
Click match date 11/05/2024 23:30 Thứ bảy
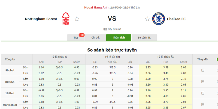(125, 8)
